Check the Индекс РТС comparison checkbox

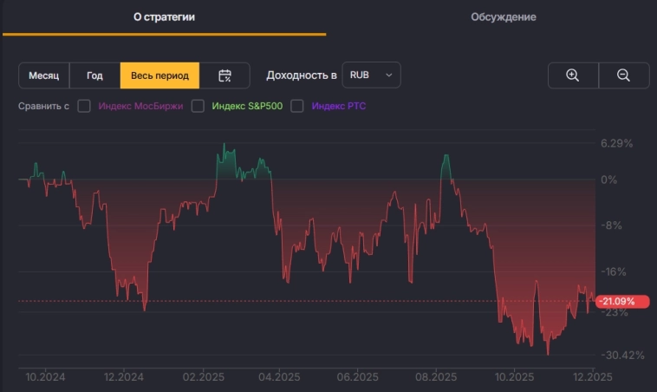click(297, 106)
